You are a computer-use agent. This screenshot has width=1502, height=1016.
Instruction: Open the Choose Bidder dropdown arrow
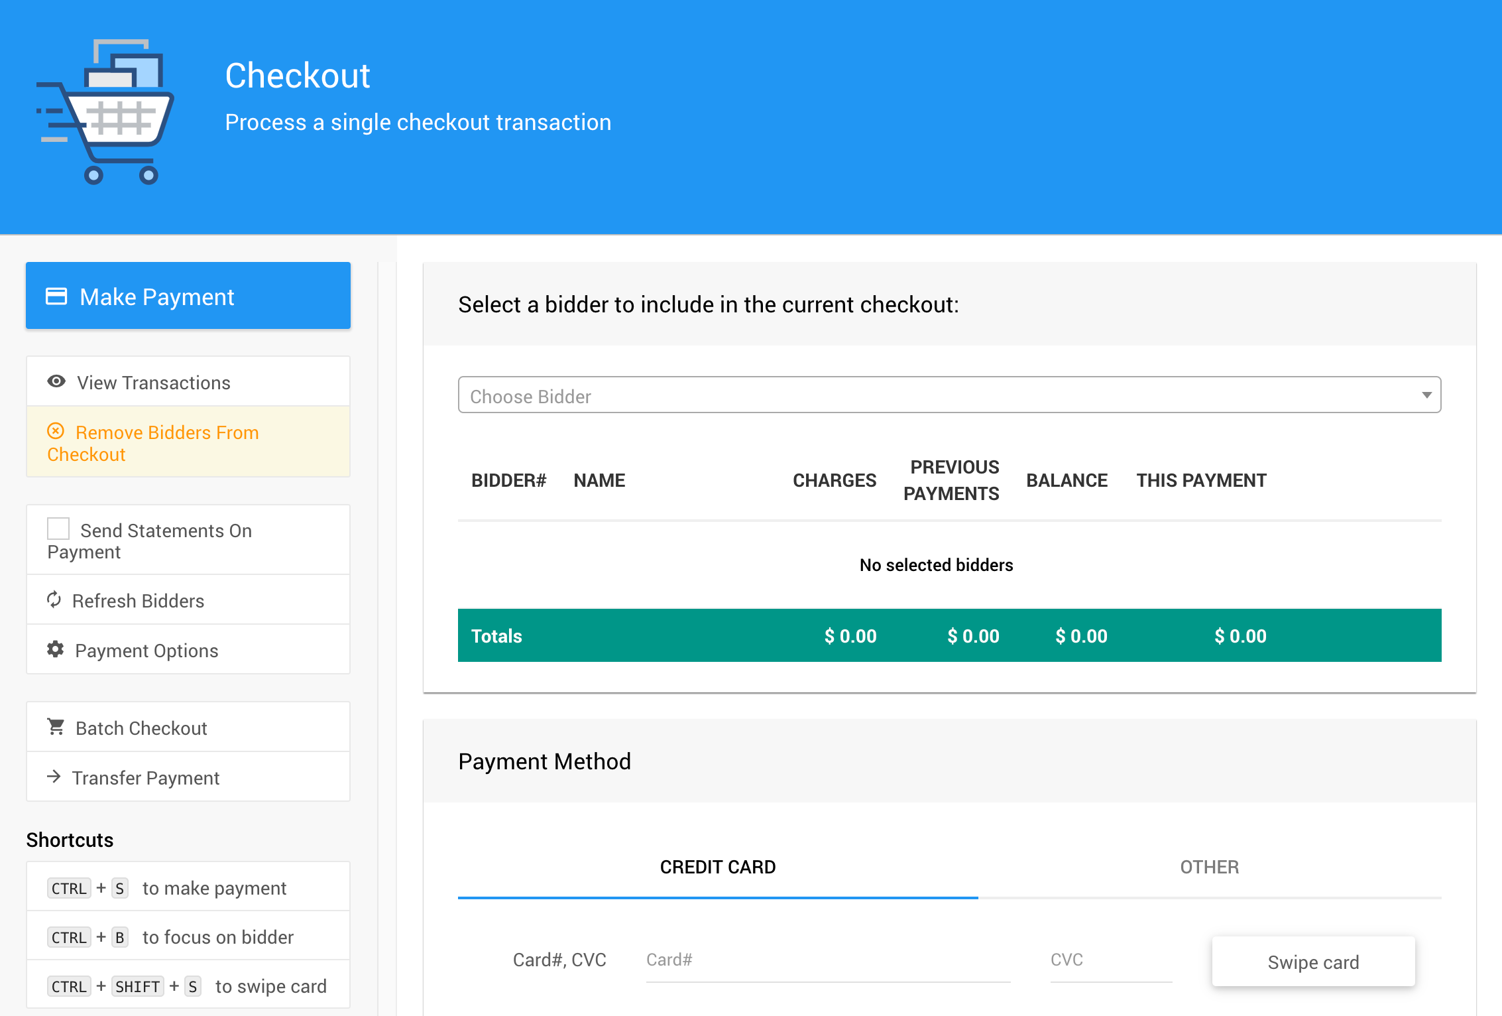pyautogui.click(x=1426, y=395)
